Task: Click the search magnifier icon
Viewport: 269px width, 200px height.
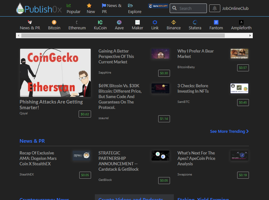Action: coord(174,8)
